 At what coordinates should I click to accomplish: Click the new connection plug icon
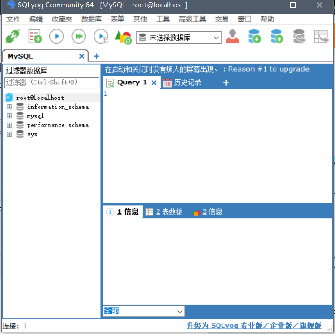coord(13,36)
